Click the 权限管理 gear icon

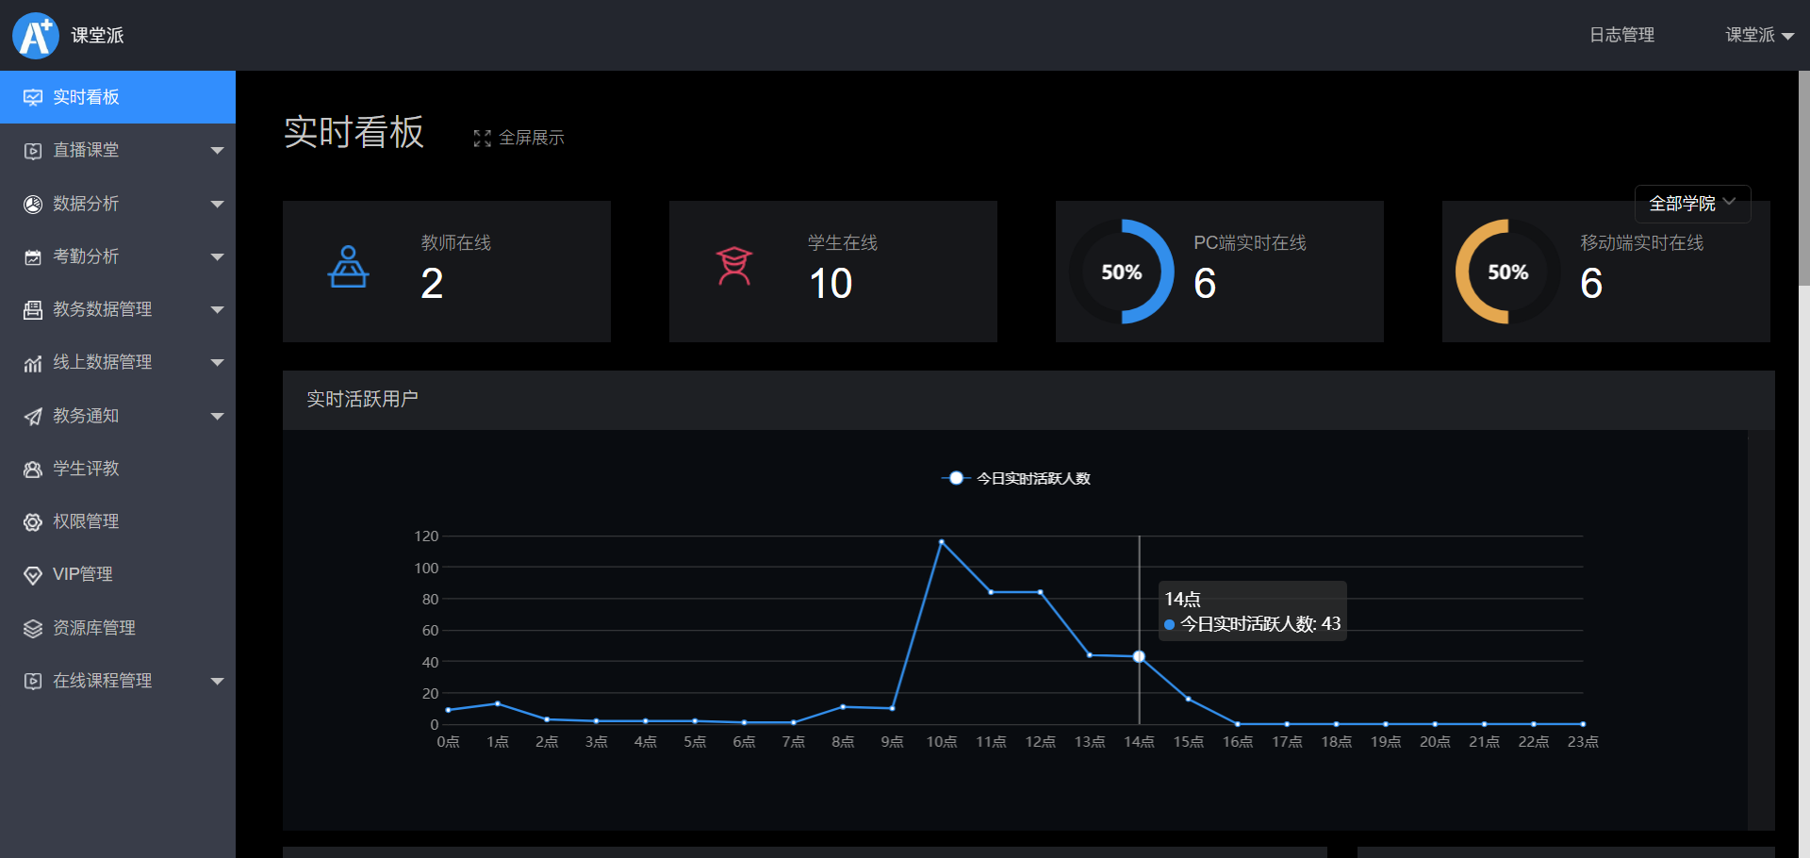point(33,522)
